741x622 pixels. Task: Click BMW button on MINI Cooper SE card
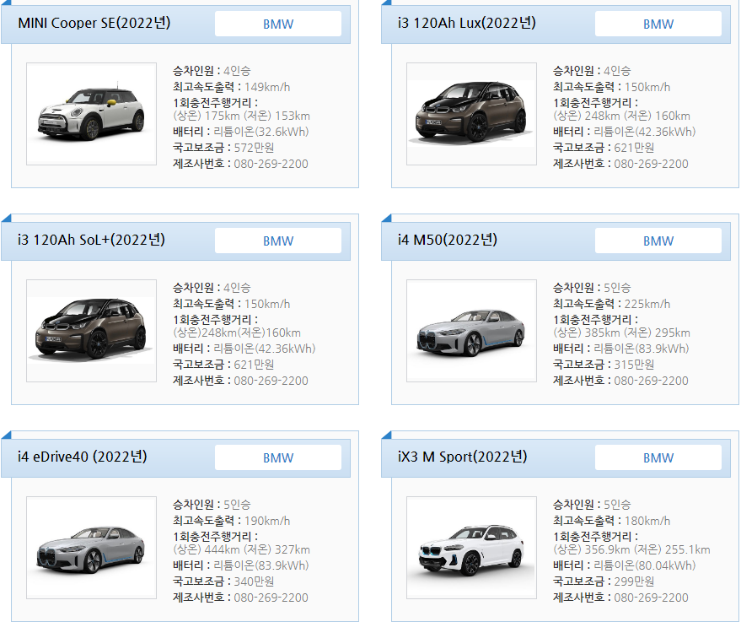click(x=278, y=24)
